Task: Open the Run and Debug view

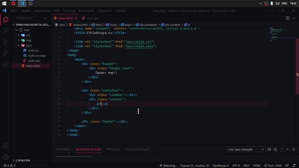Action: pos(6,53)
